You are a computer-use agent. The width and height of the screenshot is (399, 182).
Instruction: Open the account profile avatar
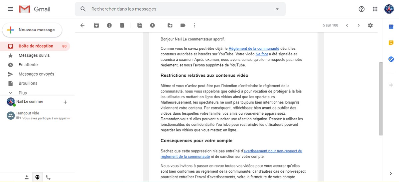(x=389, y=9)
